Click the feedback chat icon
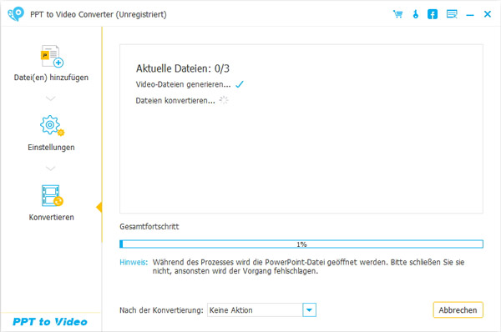 (452, 14)
